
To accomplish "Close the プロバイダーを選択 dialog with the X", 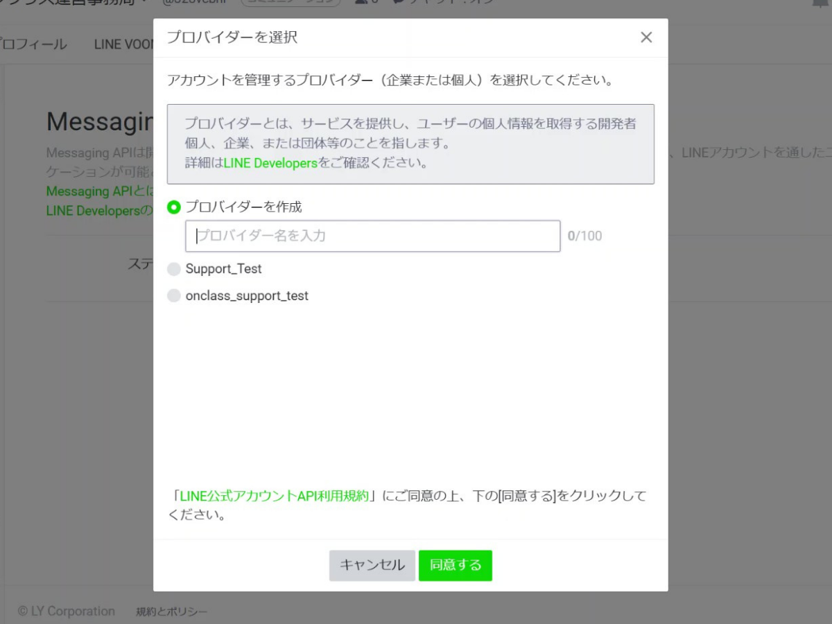I will click(646, 37).
